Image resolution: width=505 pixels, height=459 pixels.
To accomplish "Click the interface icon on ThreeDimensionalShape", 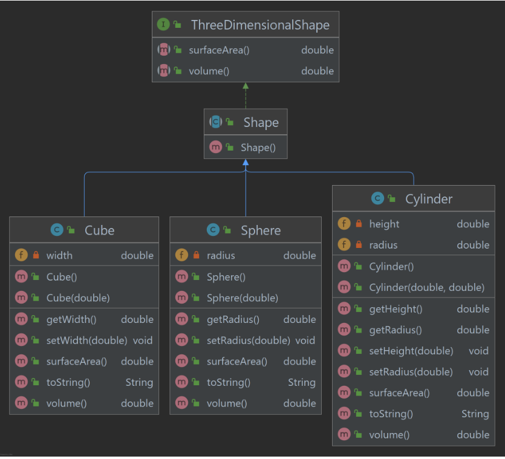I will click(x=163, y=25).
